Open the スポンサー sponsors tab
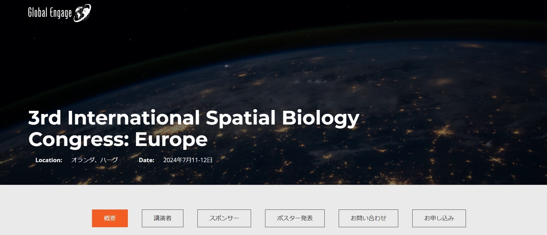The image size is (547, 235). (x=224, y=218)
